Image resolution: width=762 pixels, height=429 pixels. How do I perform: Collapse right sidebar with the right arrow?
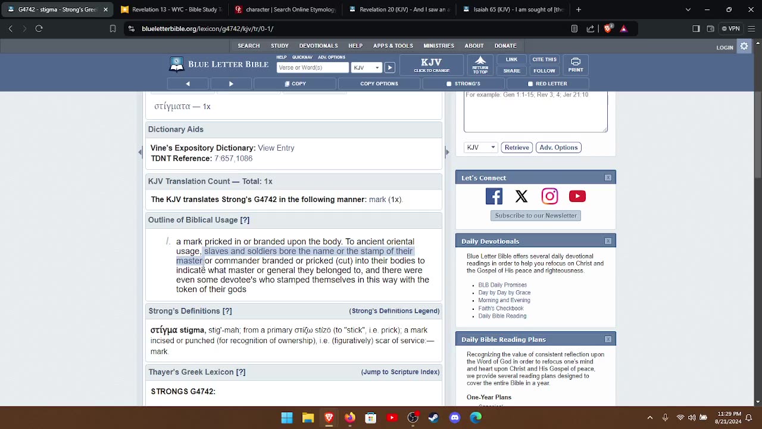pos(447,152)
